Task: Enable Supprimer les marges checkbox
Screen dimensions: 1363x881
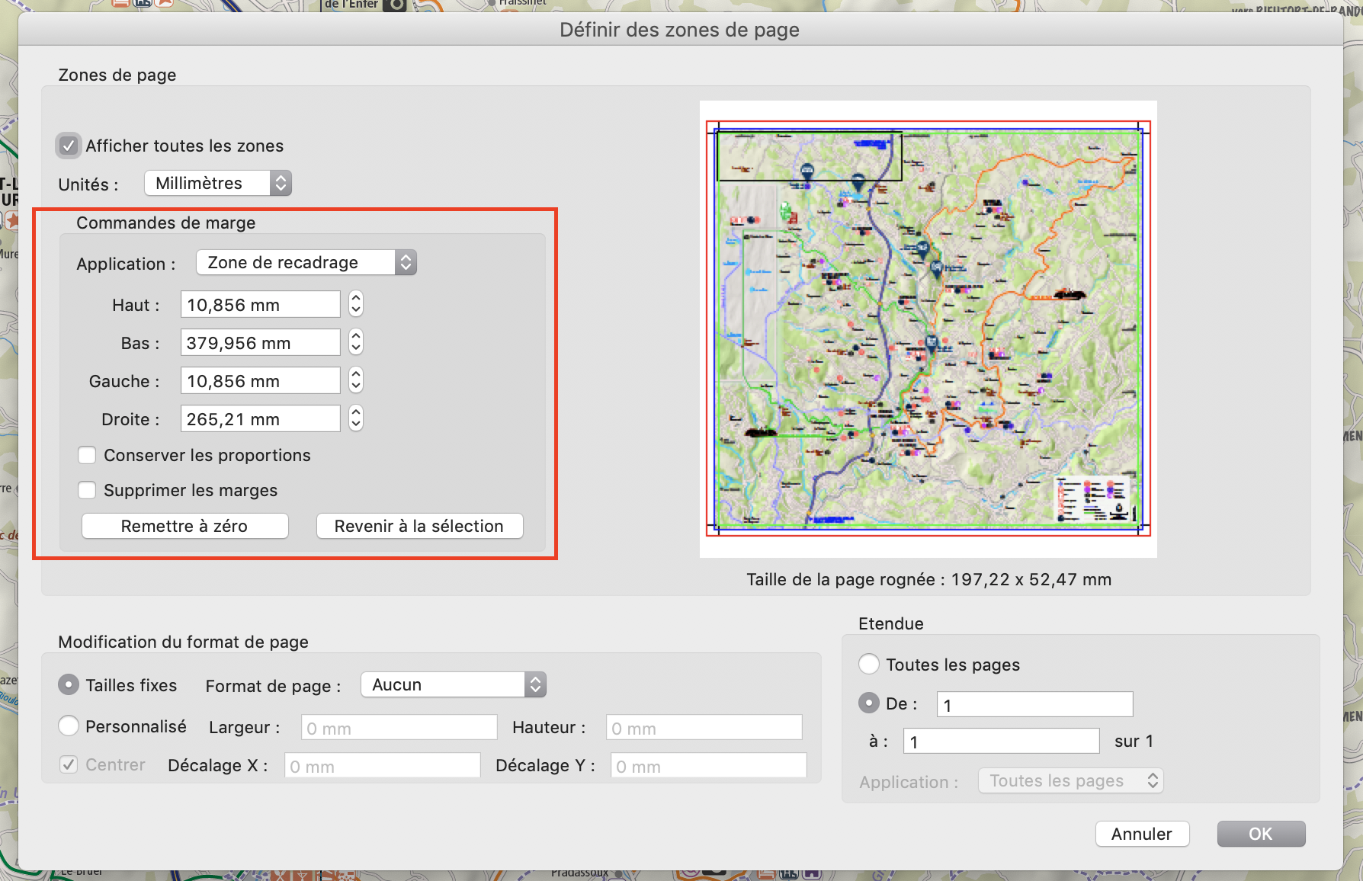Action: click(88, 491)
